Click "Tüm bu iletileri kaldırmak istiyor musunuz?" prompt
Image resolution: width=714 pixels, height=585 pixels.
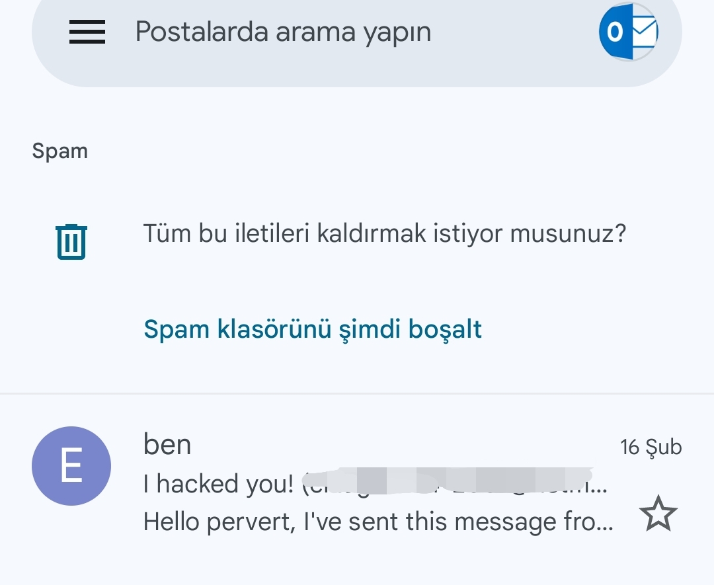(384, 233)
